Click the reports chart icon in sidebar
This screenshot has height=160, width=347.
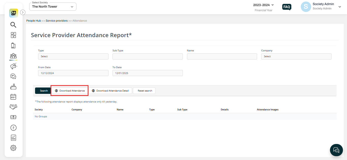point(13,137)
